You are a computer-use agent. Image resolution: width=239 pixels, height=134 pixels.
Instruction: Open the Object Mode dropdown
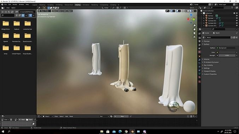point(44,11)
